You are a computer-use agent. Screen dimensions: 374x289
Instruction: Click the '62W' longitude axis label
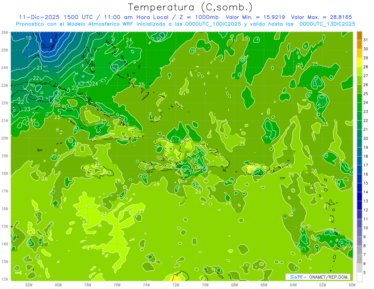[x=323, y=285]
